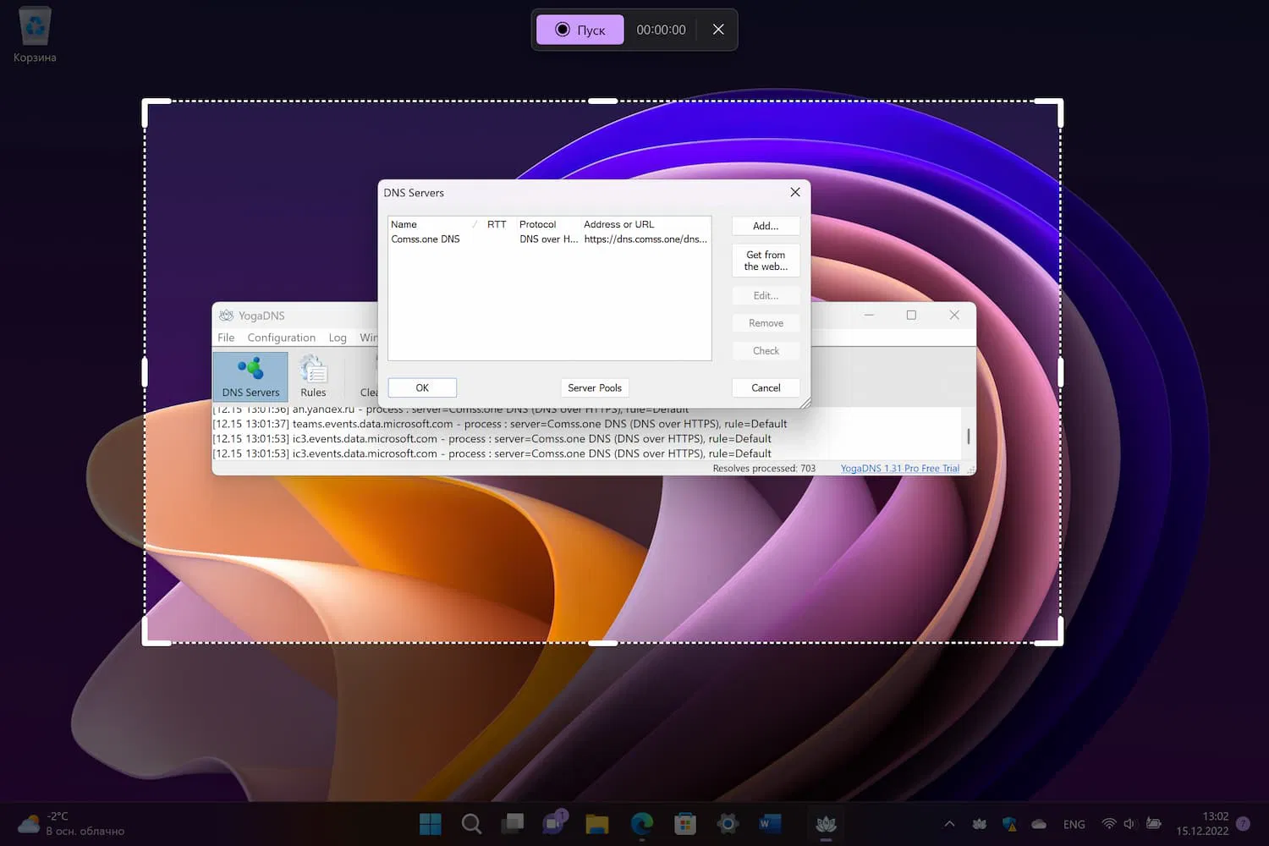Image resolution: width=1269 pixels, height=846 pixels.
Task: Open the Configuration menu
Action: pos(281,338)
